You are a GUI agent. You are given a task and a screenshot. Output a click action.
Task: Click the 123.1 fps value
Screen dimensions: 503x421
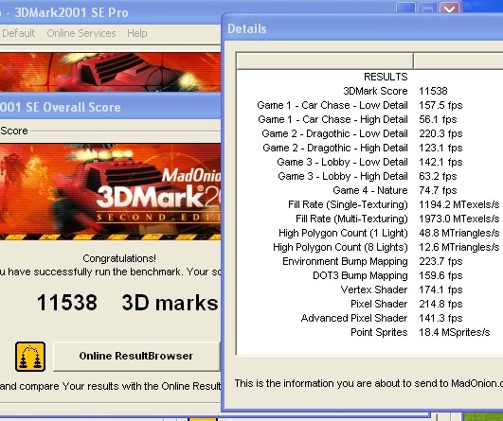(440, 148)
